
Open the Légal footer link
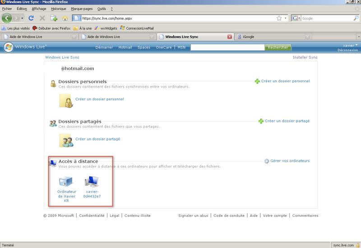(115, 215)
